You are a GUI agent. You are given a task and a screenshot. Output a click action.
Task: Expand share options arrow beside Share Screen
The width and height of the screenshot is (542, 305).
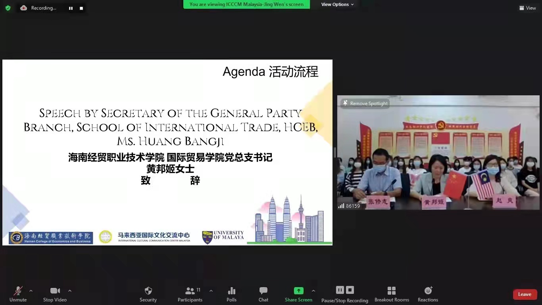click(313, 291)
